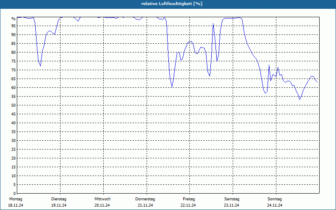The image size is (336, 210).
Task: Click the 'Donnerstag' day label
Action: (145, 199)
